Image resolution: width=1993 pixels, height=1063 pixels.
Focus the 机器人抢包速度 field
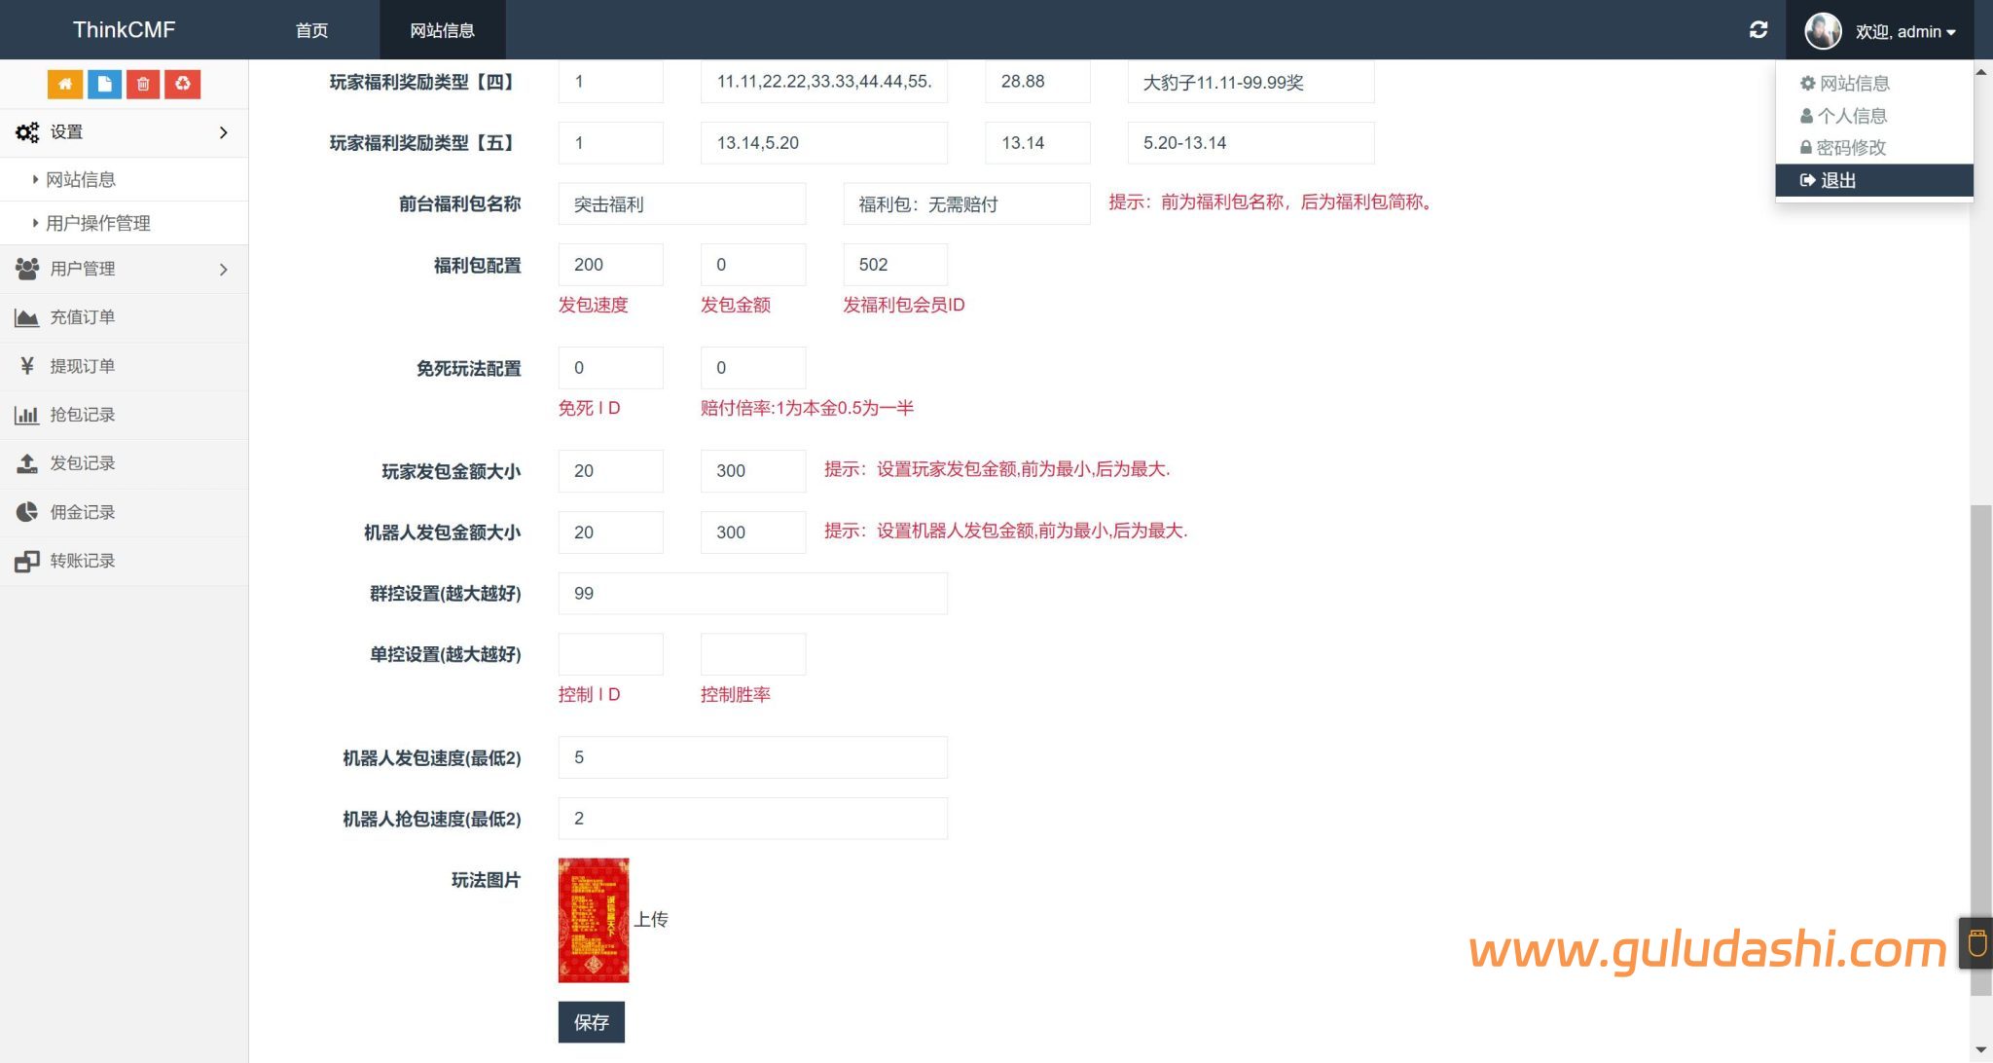pyautogui.click(x=752, y=819)
